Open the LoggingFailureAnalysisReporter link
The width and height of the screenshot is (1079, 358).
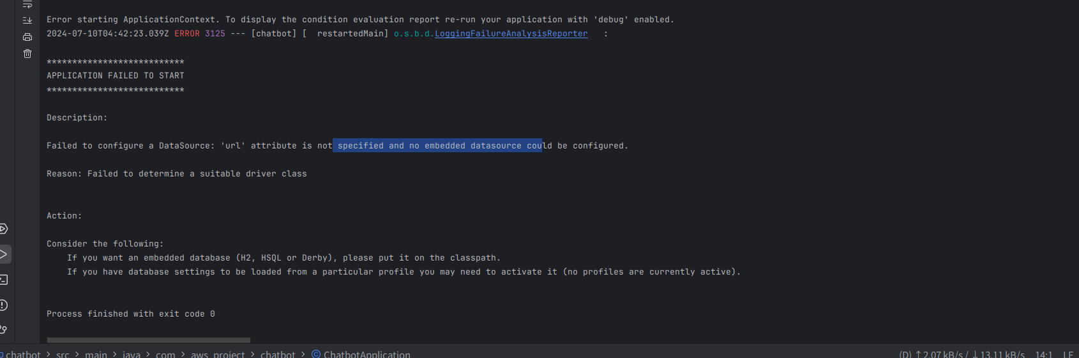(511, 34)
